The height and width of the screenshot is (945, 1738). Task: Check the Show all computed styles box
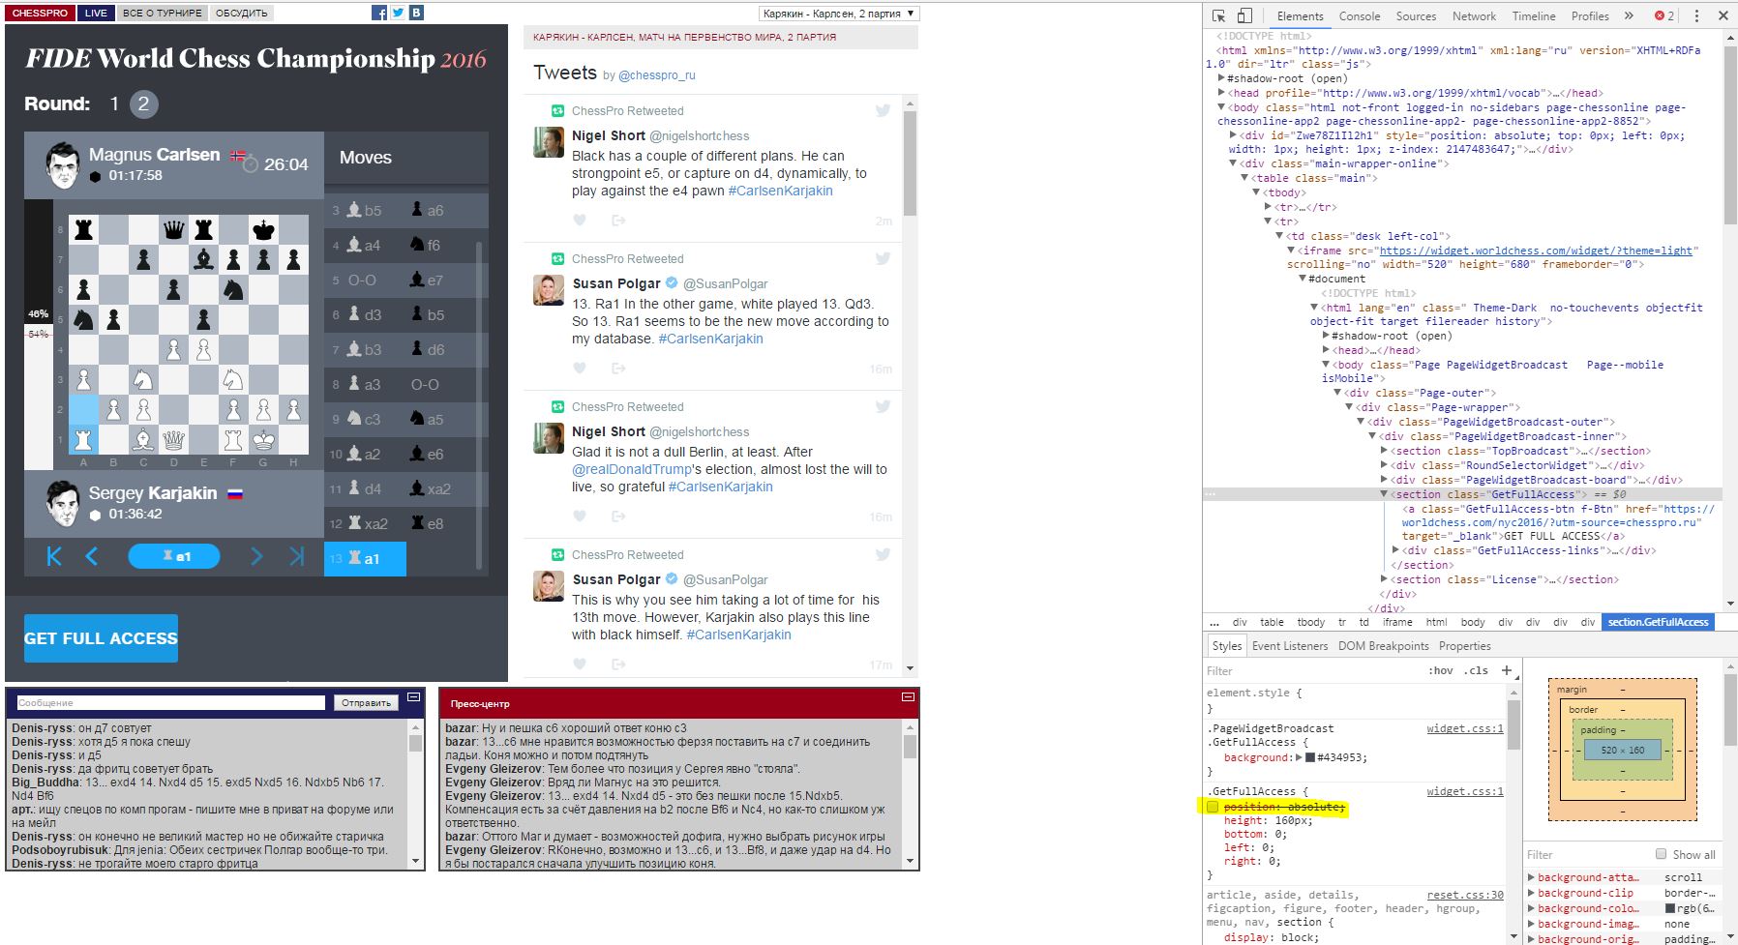click(1661, 854)
